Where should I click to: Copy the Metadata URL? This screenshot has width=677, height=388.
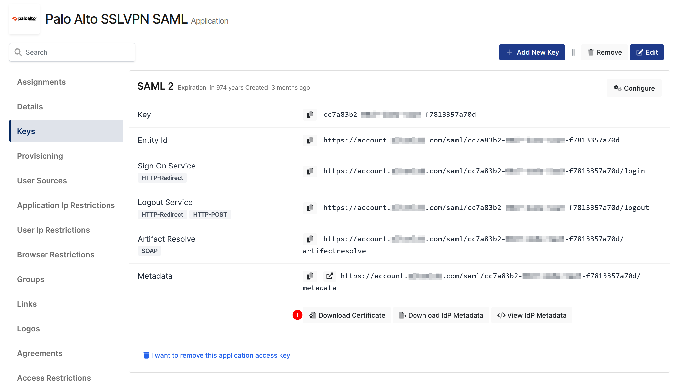tap(310, 276)
